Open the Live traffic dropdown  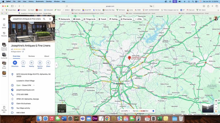coord(125,111)
